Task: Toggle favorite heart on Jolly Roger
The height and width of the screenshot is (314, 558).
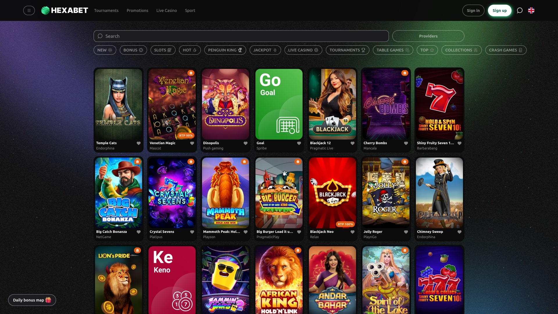Action: pos(406,232)
